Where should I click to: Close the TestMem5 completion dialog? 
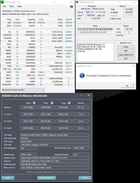pyautogui.click(x=133, y=66)
